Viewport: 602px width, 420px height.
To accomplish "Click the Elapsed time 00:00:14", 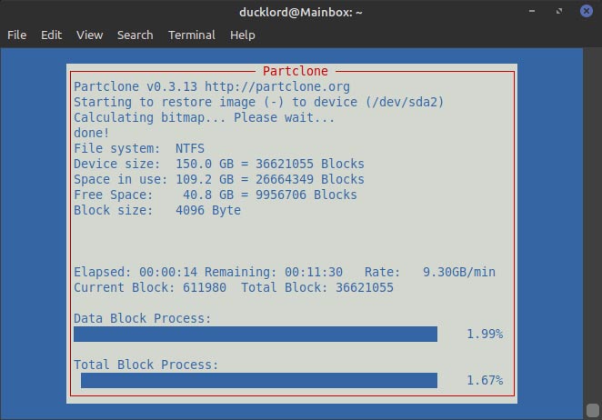I will [x=168, y=272].
